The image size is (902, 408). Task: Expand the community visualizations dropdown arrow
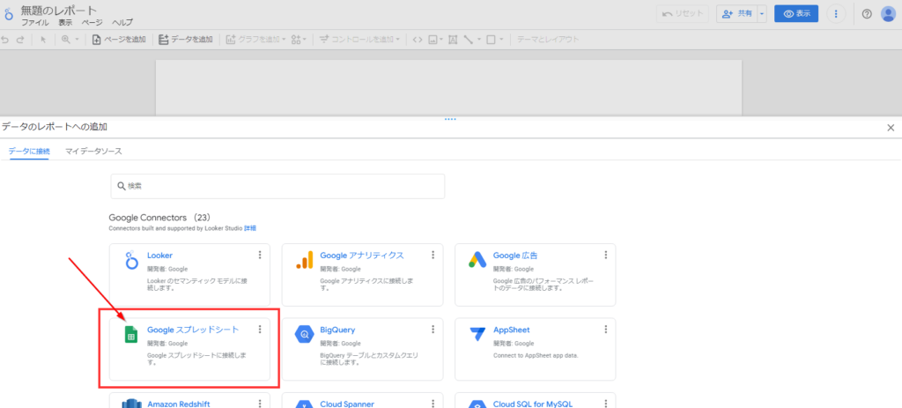[x=304, y=40]
